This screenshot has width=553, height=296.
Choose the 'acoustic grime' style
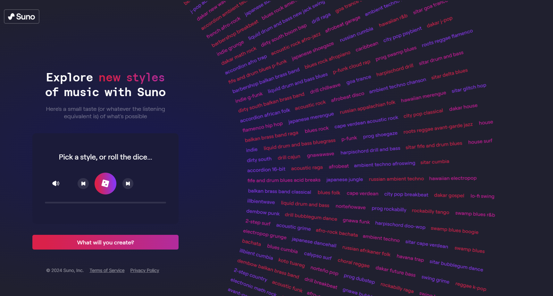tap(293, 227)
